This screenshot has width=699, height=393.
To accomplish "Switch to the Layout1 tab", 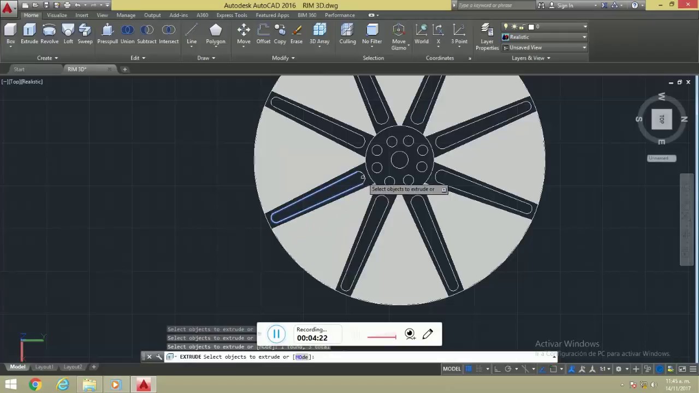I will [44, 367].
